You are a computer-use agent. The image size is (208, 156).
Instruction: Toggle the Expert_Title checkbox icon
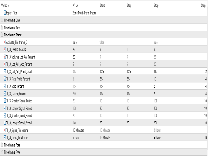pos(5,13)
